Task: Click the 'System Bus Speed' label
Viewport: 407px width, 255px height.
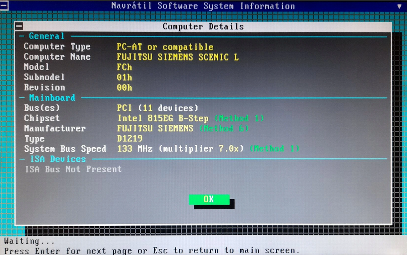Action: (65, 149)
